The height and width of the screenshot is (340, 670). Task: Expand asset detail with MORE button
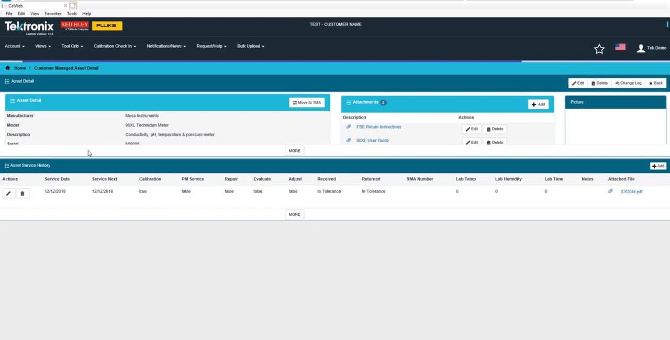coord(294,151)
